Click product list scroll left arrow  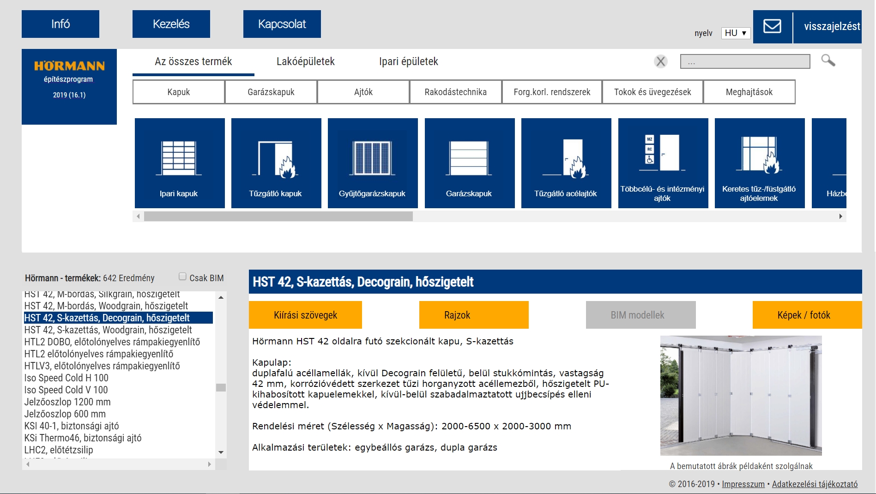click(x=28, y=464)
